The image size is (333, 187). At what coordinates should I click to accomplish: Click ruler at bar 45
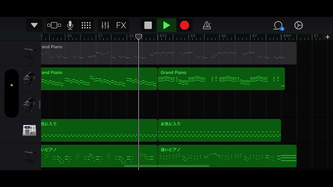click(x=223, y=36)
